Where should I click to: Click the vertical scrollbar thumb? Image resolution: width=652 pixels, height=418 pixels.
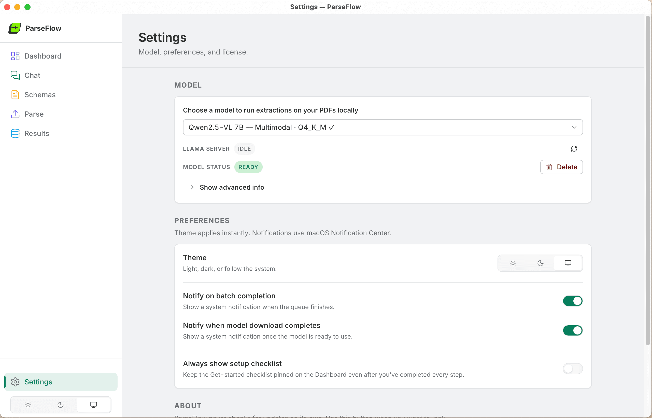point(648,180)
